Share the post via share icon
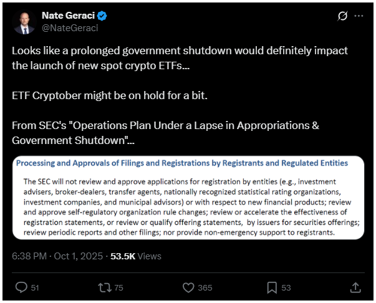Screen dimensions: 376x303 [355, 287]
